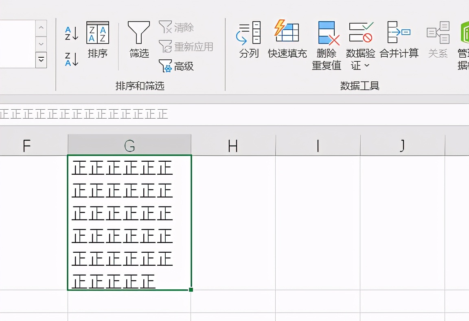Open 合并计算 consolidate tool
The image size is (469, 321).
[399, 40]
